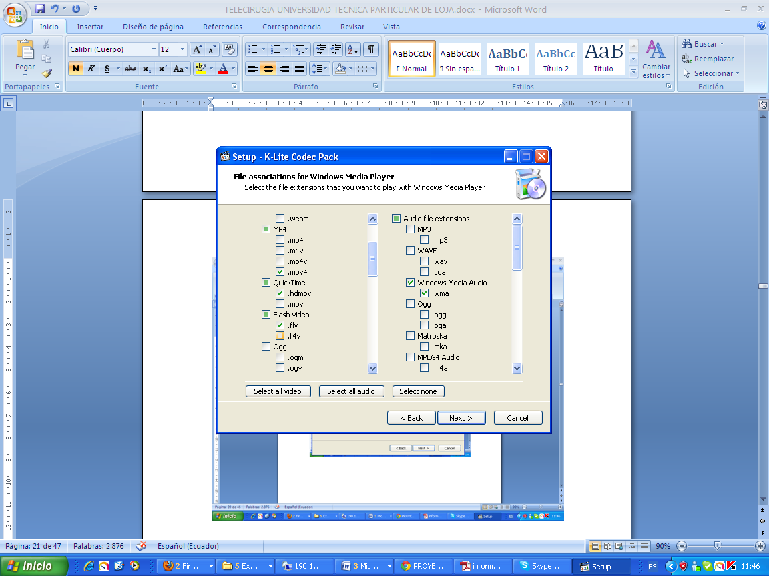Click the Office button in Word
This screenshot has width=769, height=576.
(x=15, y=14)
